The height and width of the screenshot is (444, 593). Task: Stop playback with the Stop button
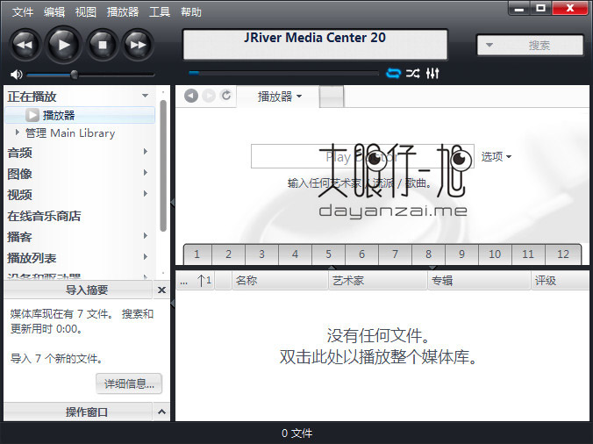click(102, 45)
